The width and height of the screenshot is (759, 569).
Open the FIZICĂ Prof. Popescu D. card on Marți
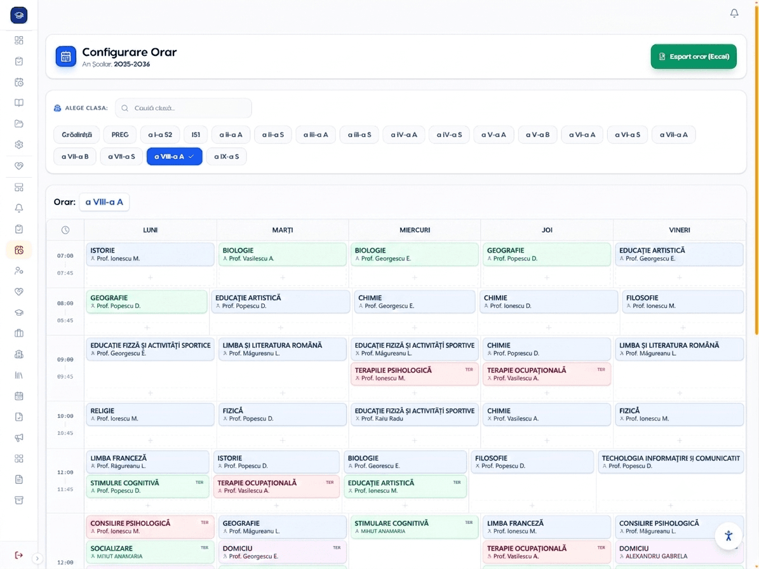pyautogui.click(x=283, y=414)
